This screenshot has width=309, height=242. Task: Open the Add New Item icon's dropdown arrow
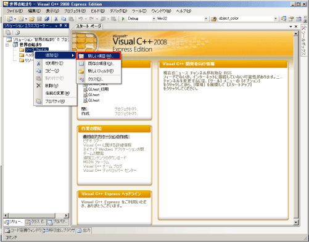[26, 19]
